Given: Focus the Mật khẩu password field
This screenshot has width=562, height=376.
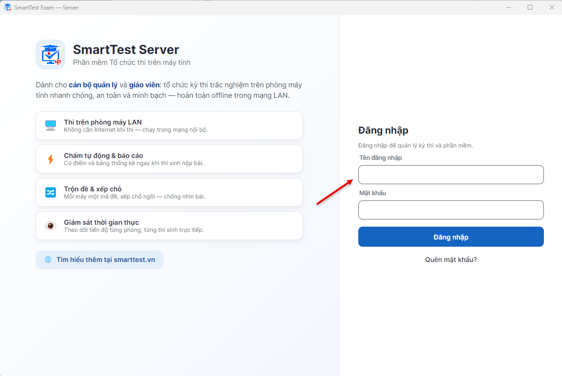Looking at the screenshot, I should 451,209.
